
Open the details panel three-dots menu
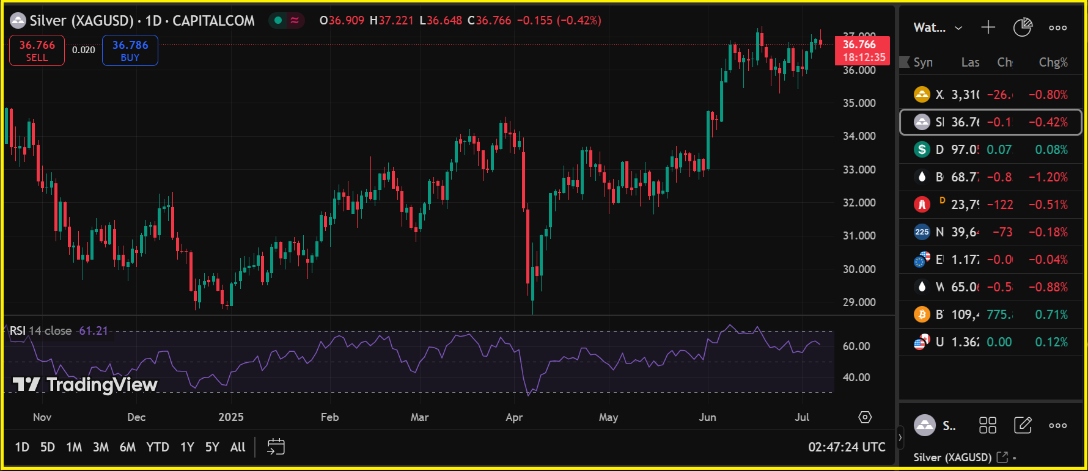[1057, 425]
